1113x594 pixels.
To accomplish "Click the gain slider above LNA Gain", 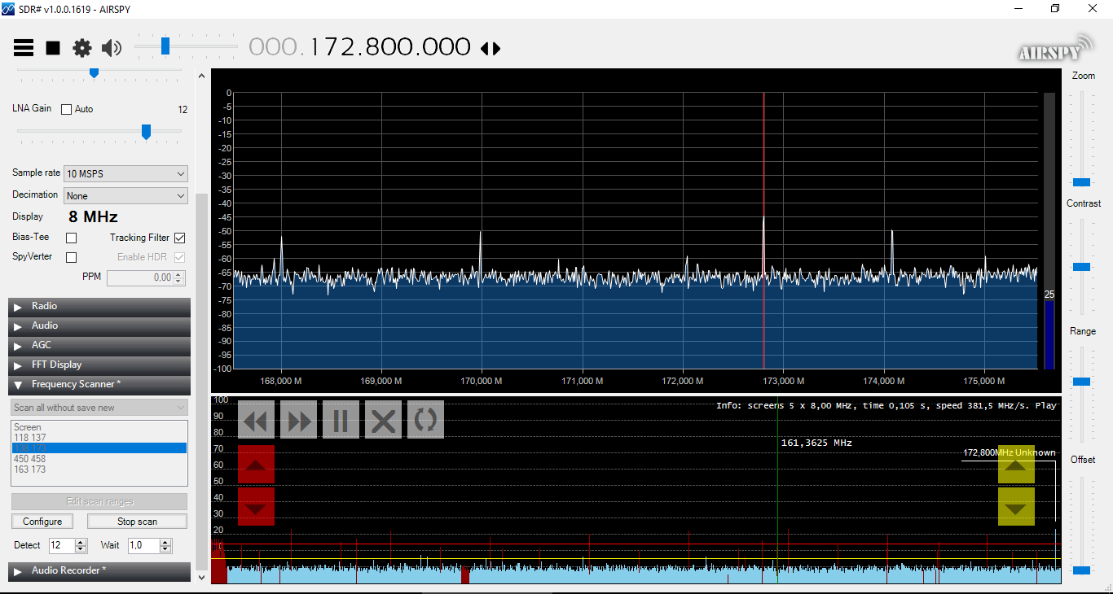I will coord(94,73).
